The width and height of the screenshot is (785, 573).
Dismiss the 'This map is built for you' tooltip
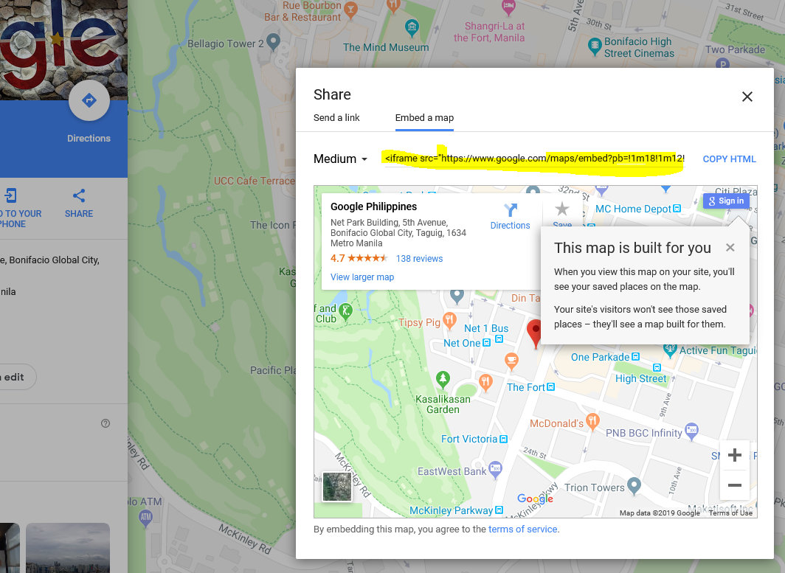(x=730, y=247)
